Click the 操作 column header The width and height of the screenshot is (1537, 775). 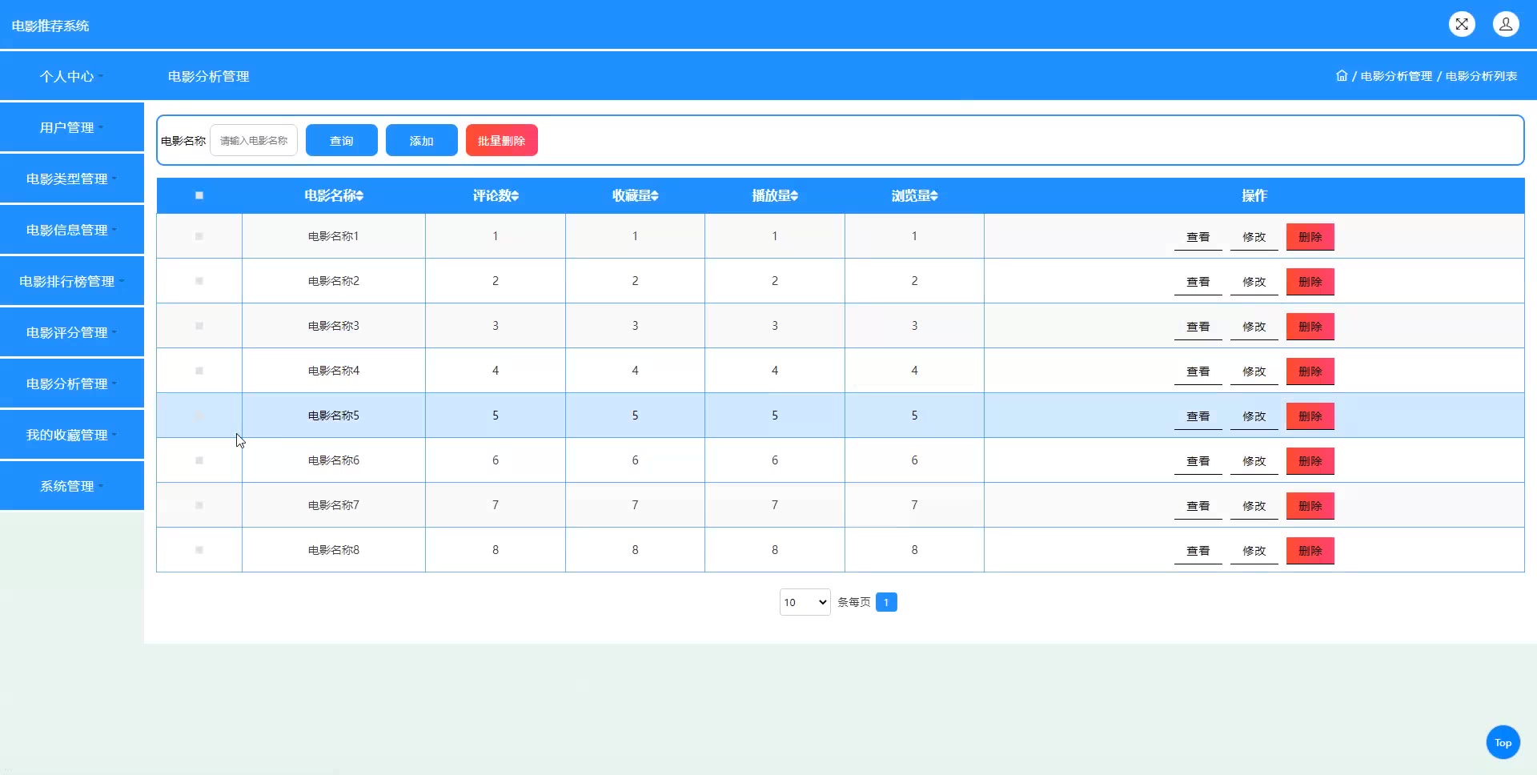click(1254, 195)
